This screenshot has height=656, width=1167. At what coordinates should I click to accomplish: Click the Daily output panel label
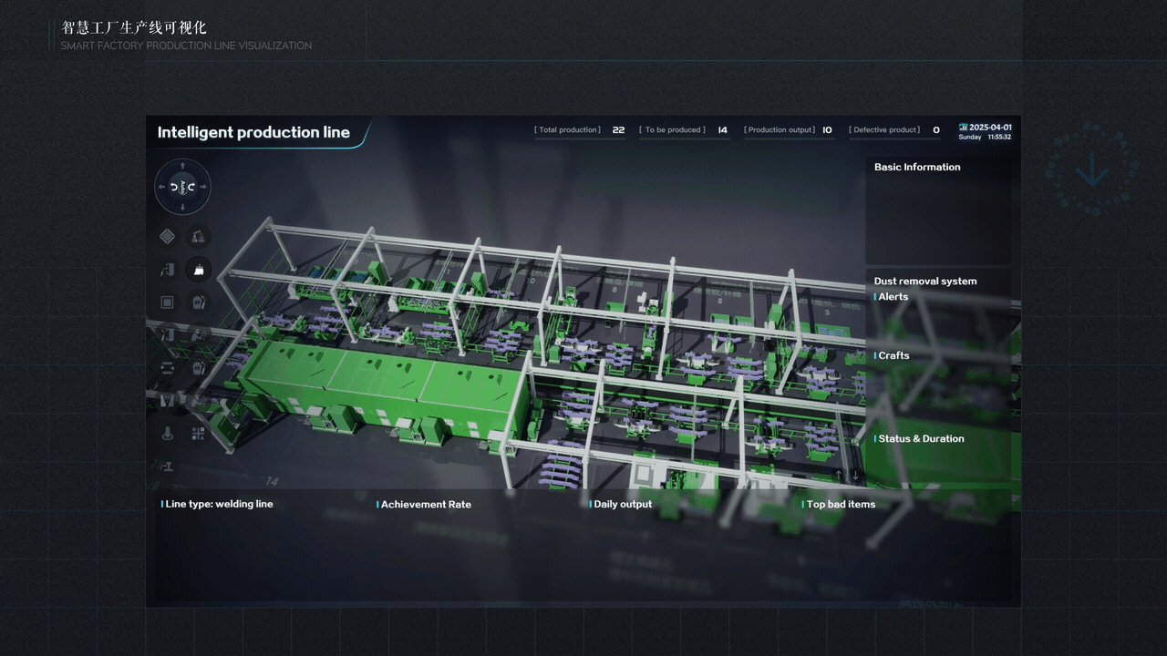(622, 504)
